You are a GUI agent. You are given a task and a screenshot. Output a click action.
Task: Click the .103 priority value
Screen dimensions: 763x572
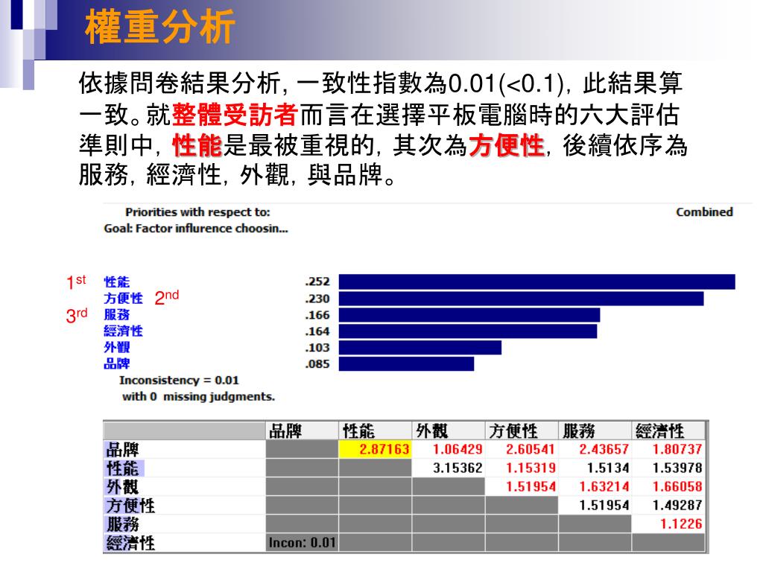click(317, 348)
